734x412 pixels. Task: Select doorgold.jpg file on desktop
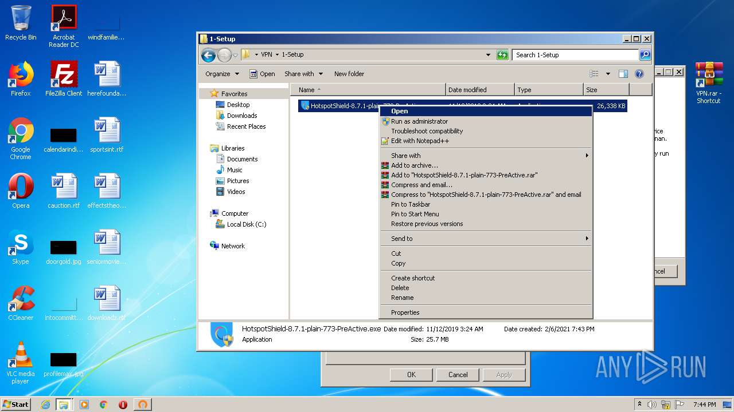(64, 252)
